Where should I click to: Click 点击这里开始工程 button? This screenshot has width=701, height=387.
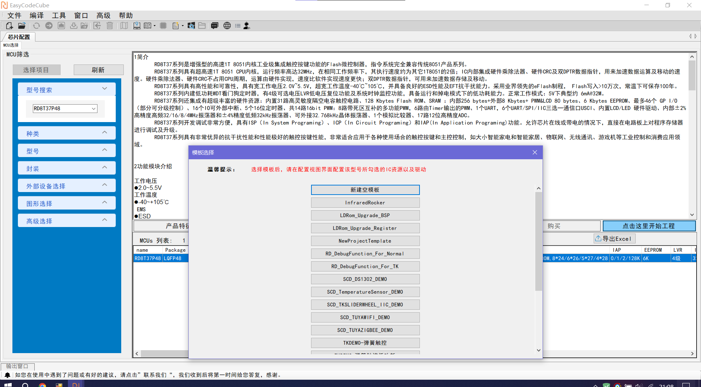coord(649,226)
